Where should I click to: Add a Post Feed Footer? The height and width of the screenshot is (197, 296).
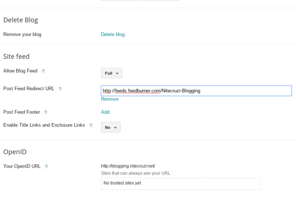(105, 112)
